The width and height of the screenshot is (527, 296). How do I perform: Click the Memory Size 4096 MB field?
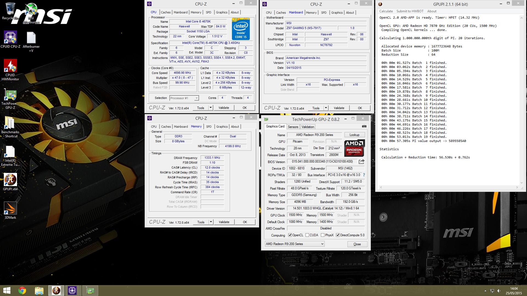pos(300,202)
